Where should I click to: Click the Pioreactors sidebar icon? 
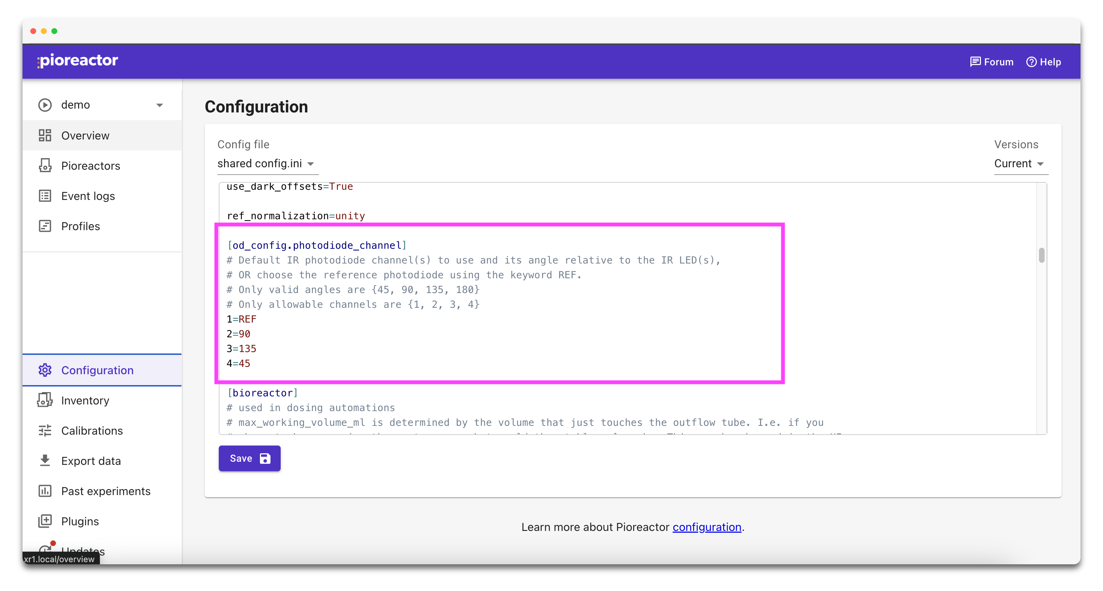tap(45, 165)
